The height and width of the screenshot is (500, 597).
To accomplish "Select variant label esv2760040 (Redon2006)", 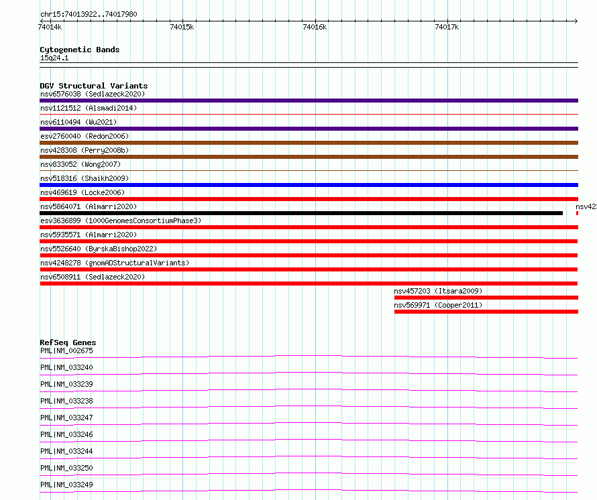I will pos(85,136).
